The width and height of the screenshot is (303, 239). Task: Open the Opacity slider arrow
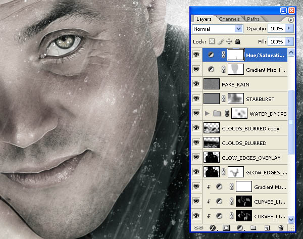[x=289, y=28]
